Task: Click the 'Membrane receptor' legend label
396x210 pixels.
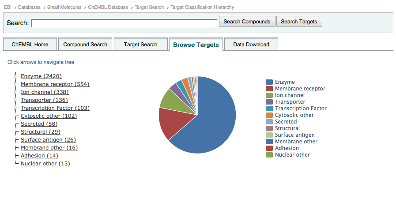Action: [x=300, y=89]
